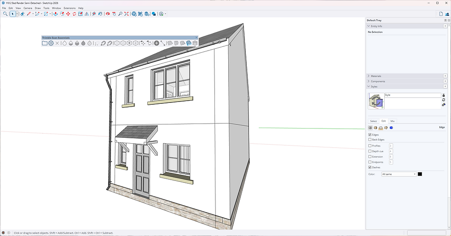This screenshot has height=236, width=451.
Task: Open the Scan Essentials folder icon
Action: [x=45, y=43]
